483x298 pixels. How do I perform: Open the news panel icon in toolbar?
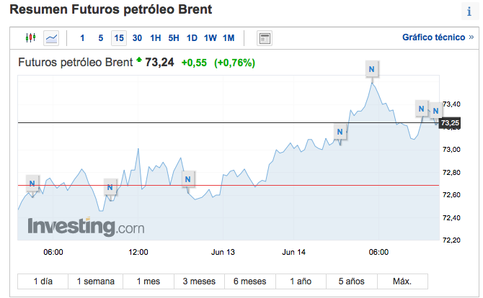[264, 38]
